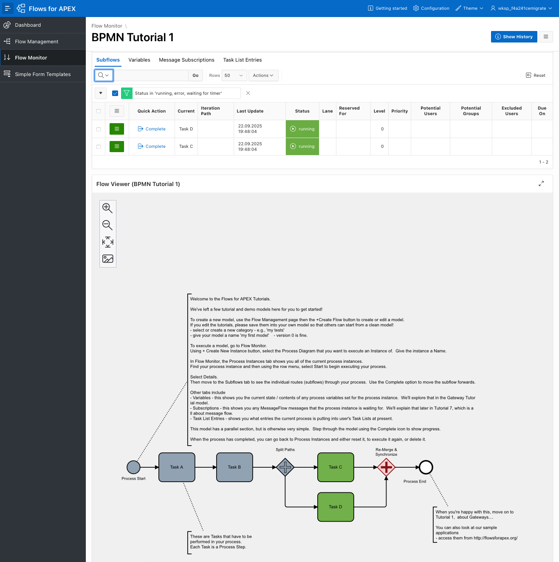Check the Task C row checkbox

(x=99, y=147)
